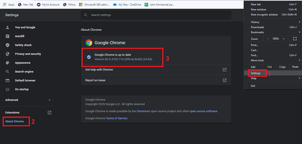Open Report an issue row

click(x=156, y=80)
